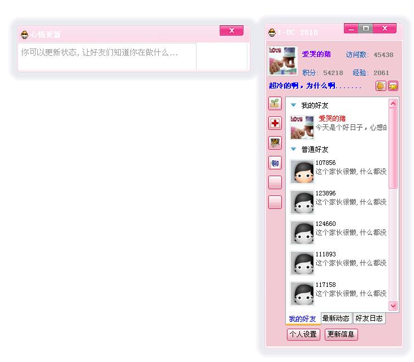Minimize the I-UC 2010 window
This screenshot has height=362, width=414.
tap(351, 28)
